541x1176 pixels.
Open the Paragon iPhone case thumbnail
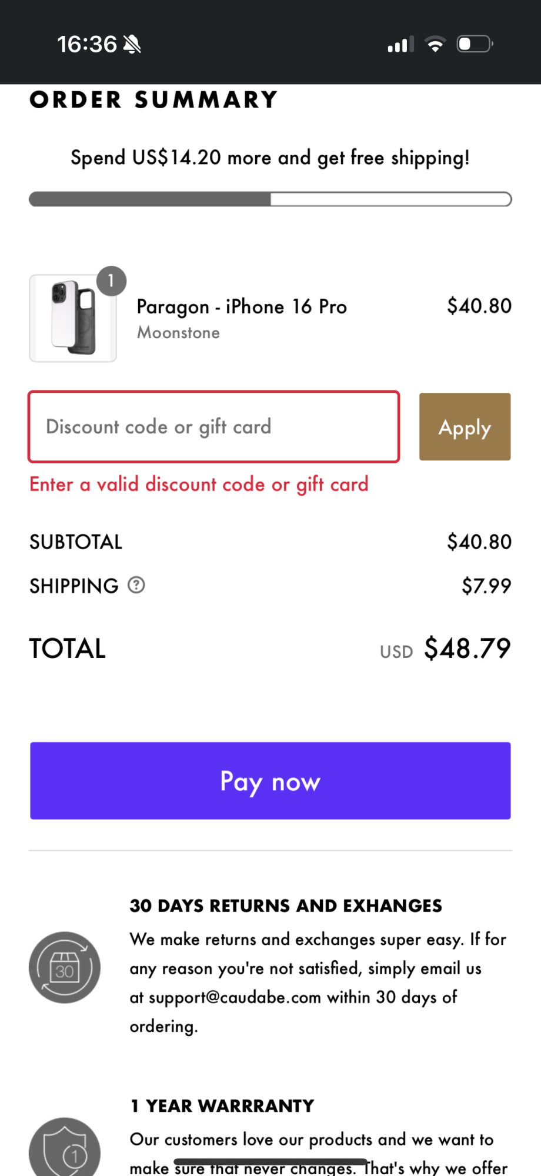73,318
